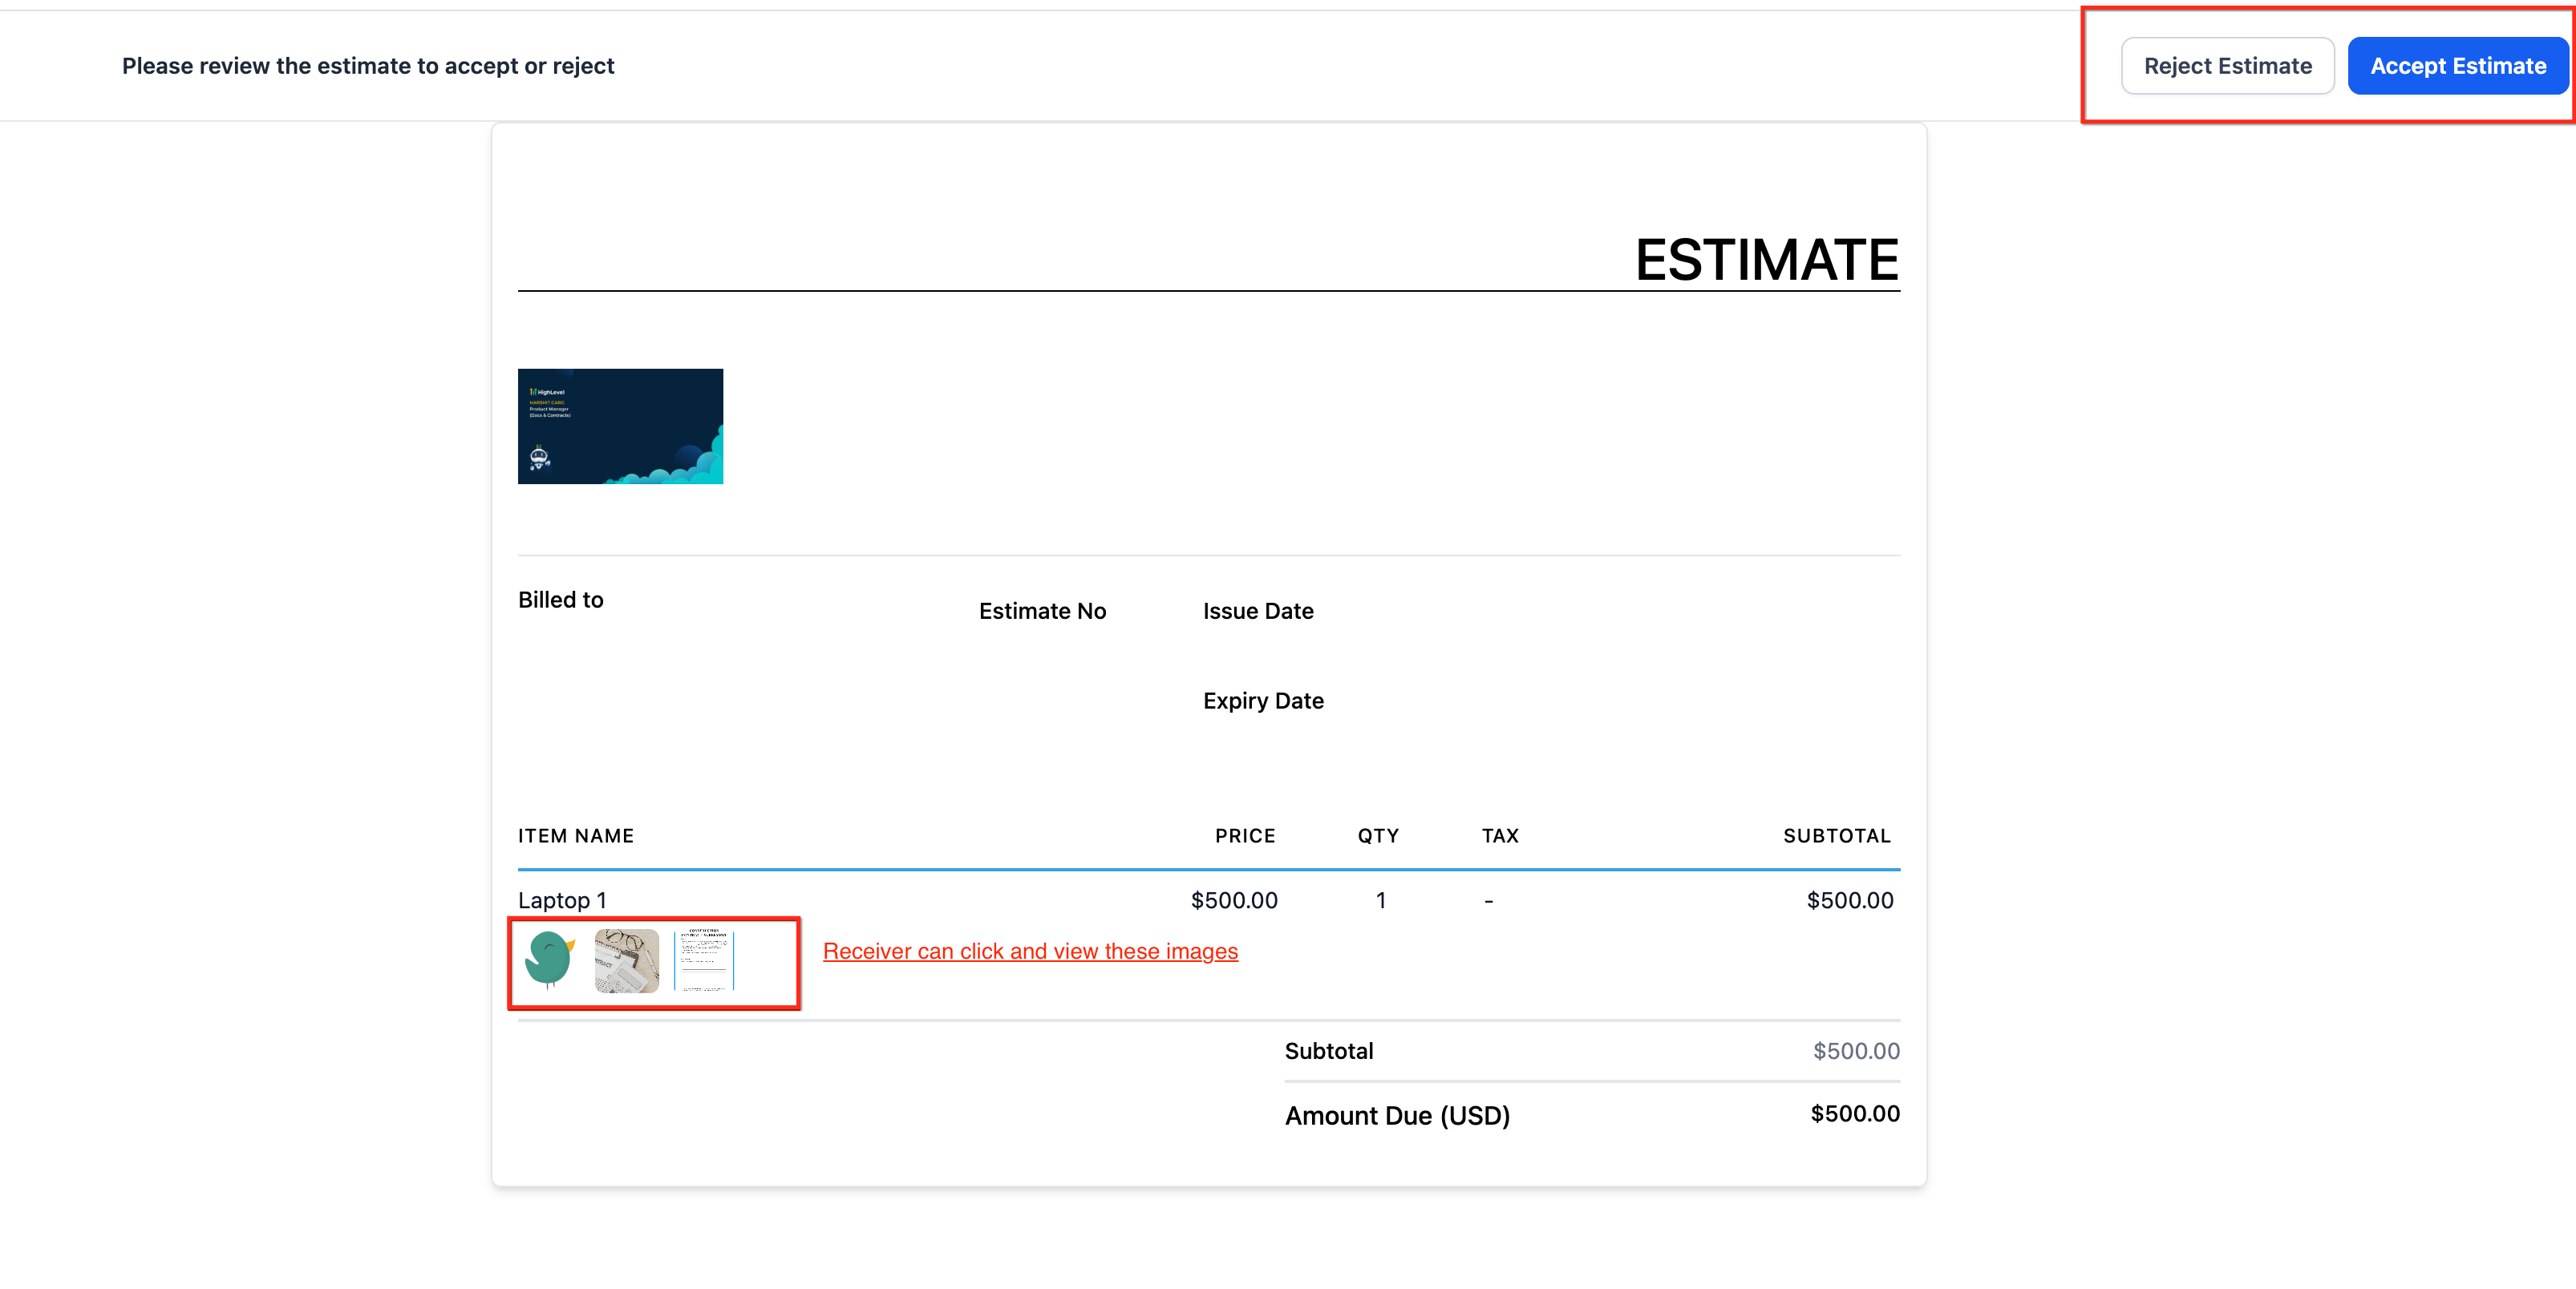
Task: Click the 'Expiry Date' label
Action: [1263, 701]
